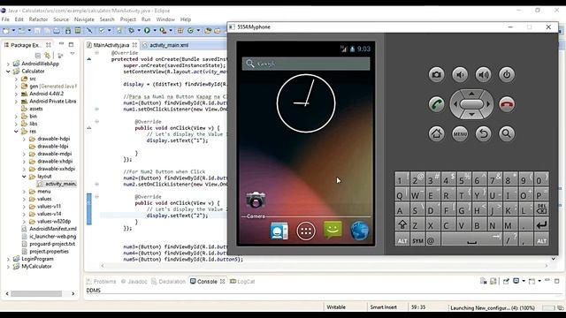Select project.properties file
Screen dimensions: 566x318
click(45, 252)
